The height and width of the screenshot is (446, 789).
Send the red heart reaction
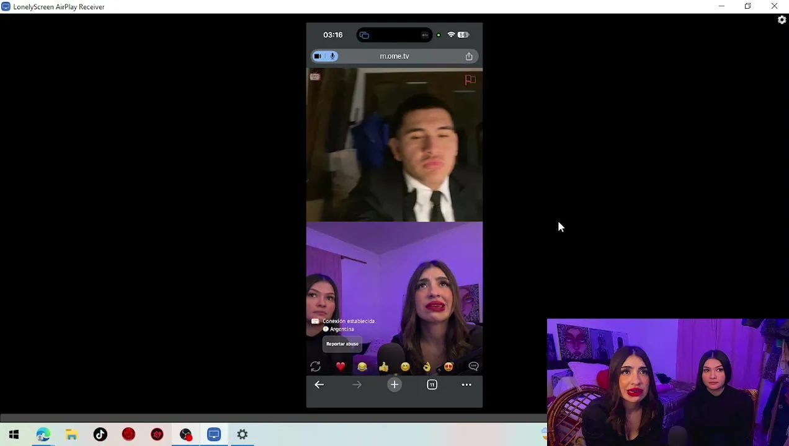pyautogui.click(x=341, y=367)
